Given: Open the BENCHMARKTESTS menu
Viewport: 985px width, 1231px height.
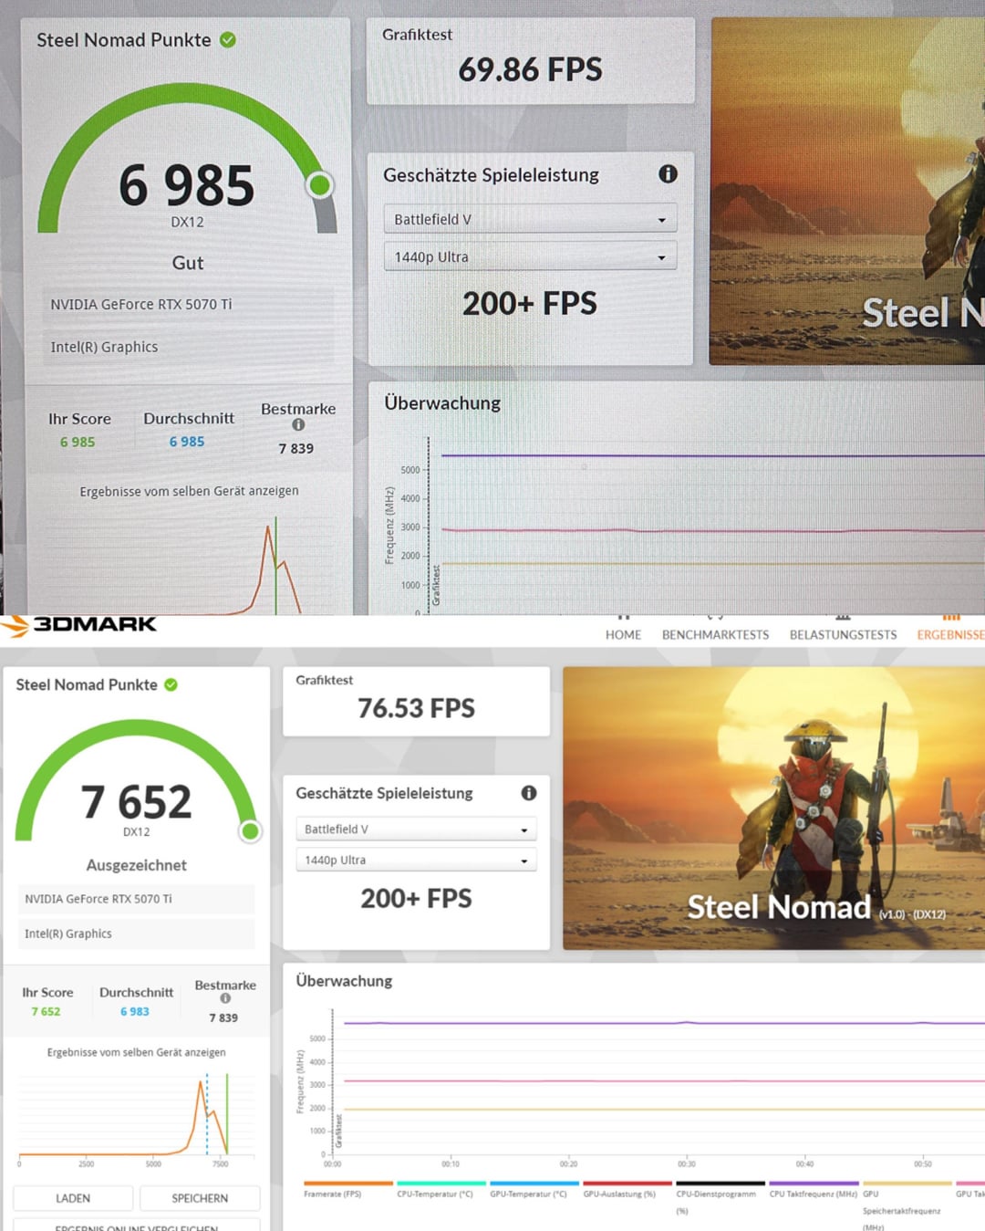Looking at the screenshot, I should [715, 634].
